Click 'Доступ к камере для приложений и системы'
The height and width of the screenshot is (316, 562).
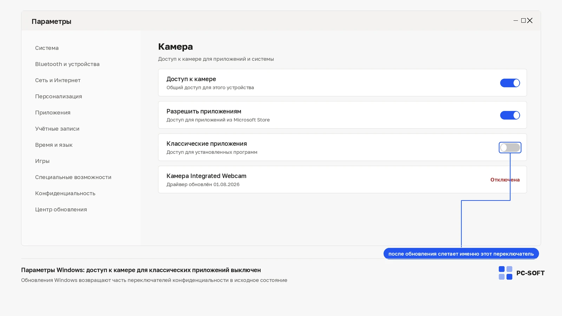[x=216, y=59]
